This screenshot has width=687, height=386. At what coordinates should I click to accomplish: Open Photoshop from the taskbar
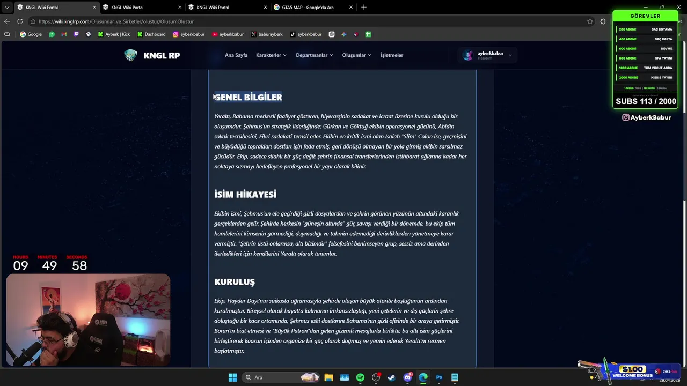click(x=439, y=377)
